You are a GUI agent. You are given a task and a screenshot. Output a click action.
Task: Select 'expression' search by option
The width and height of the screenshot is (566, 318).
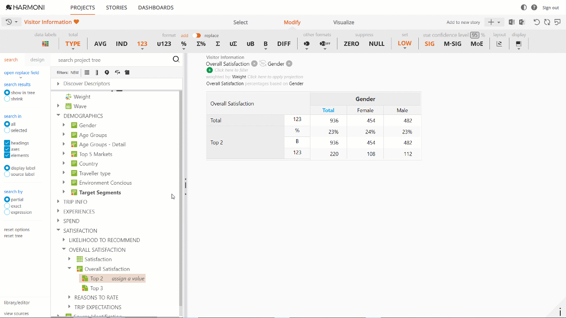[x=7, y=212]
